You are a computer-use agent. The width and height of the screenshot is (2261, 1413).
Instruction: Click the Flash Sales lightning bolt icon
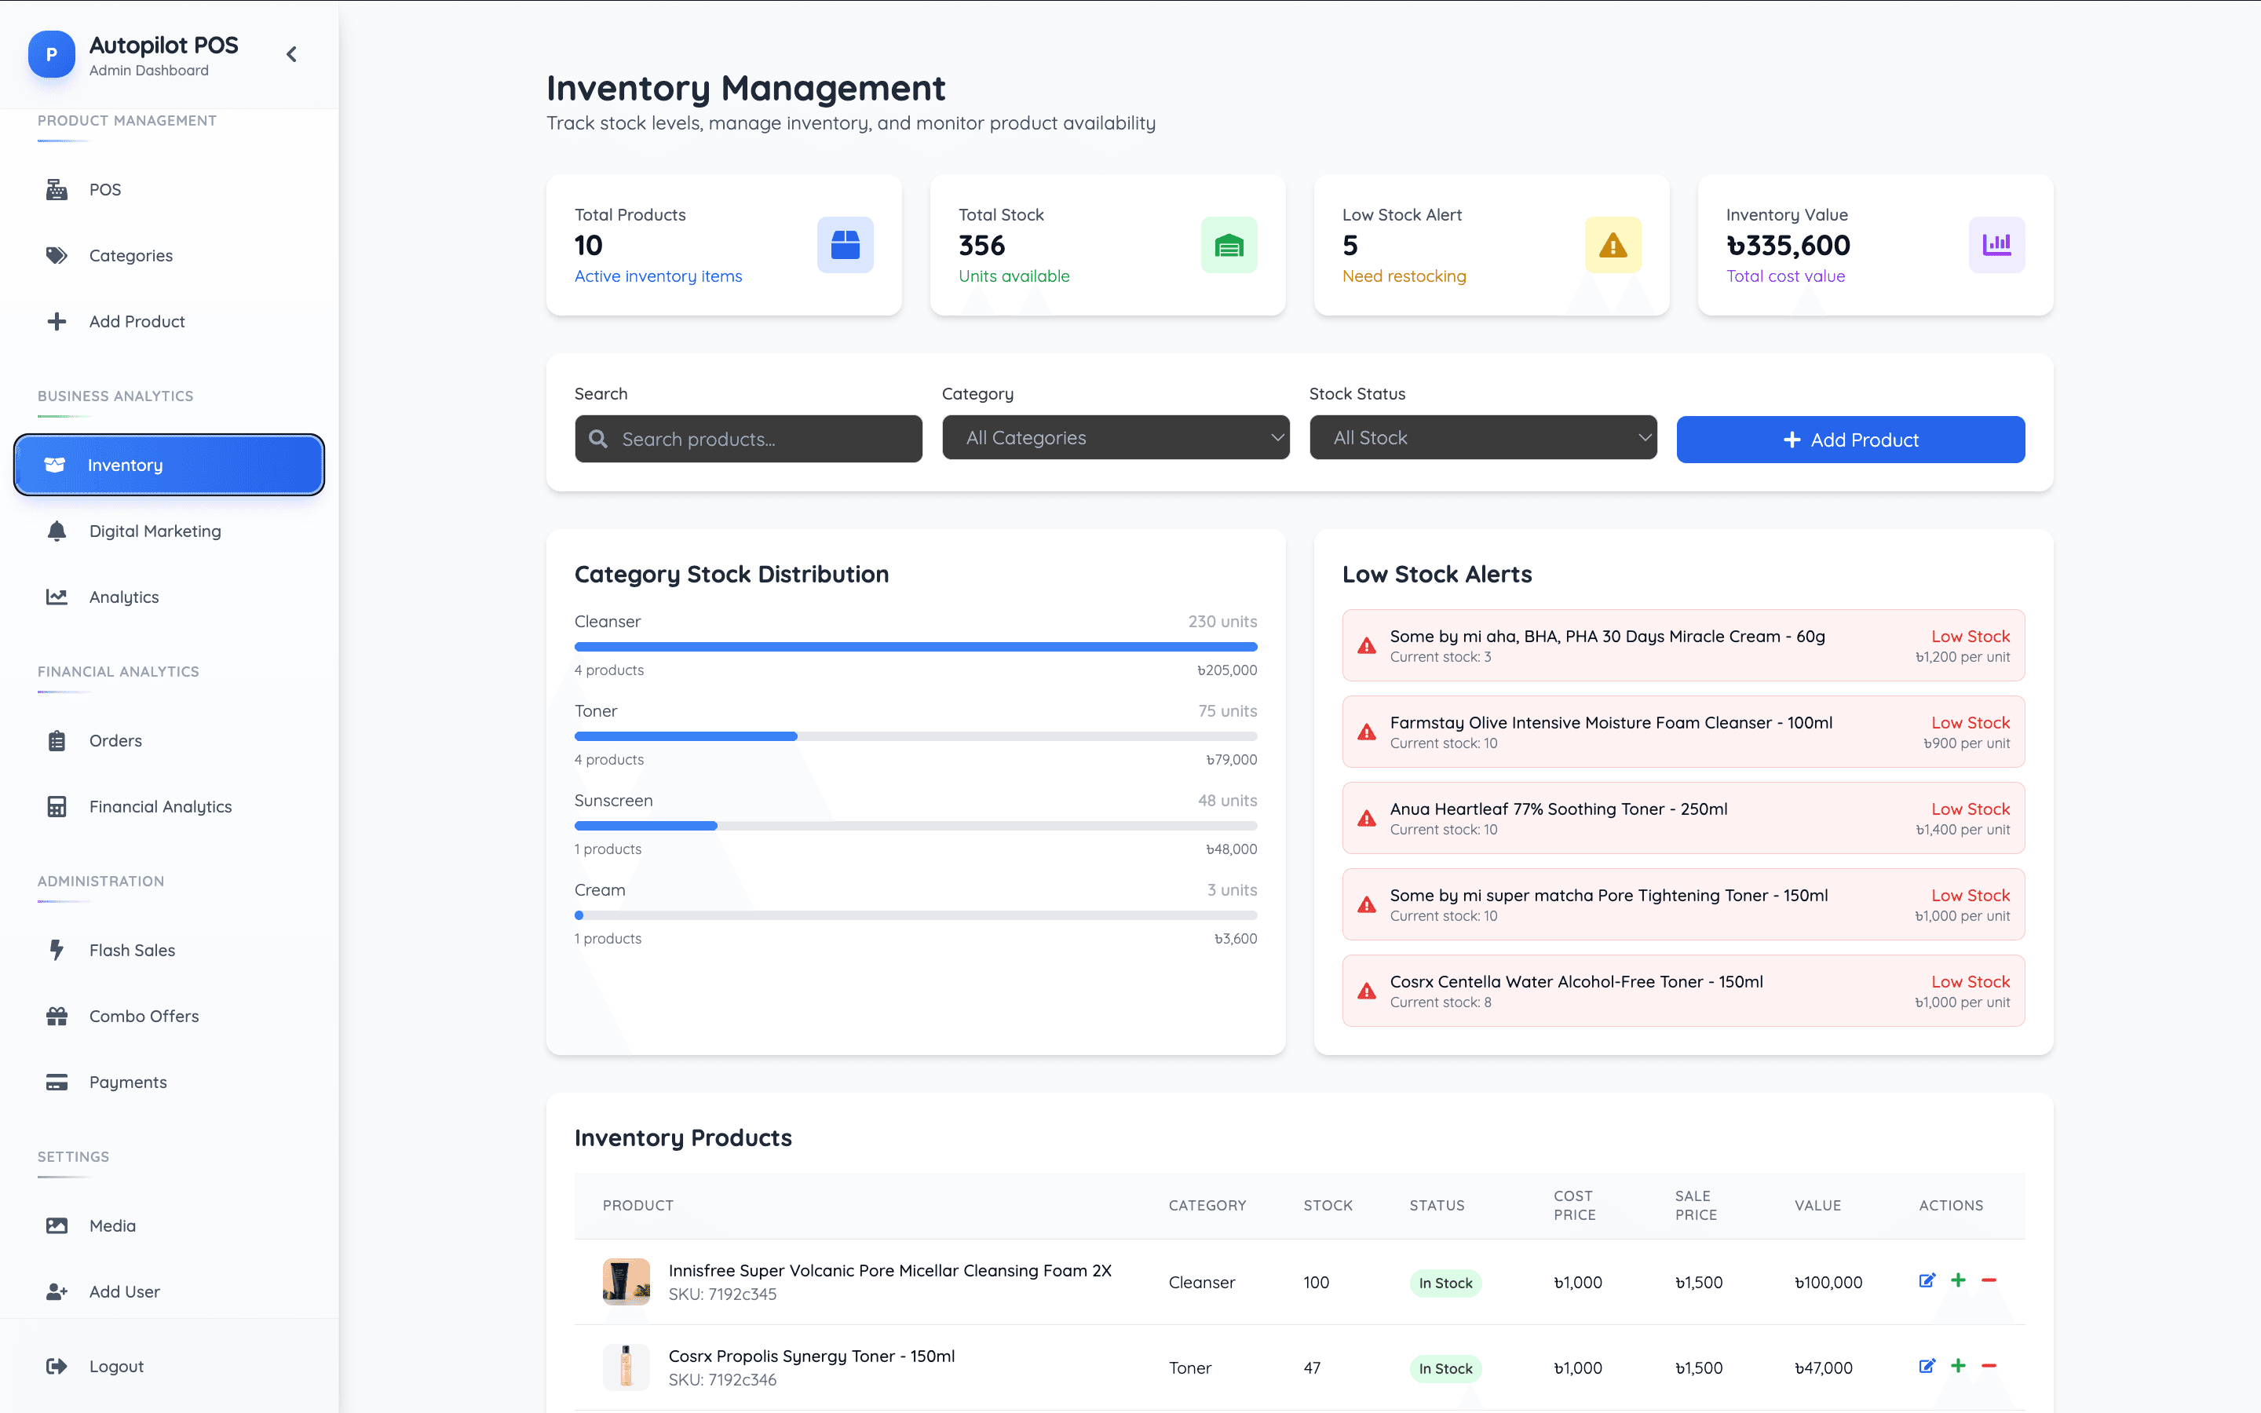57,950
